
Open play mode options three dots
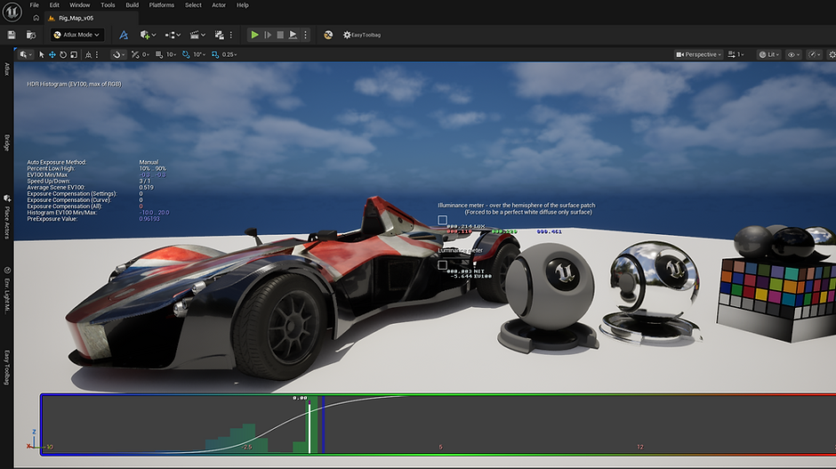(x=305, y=35)
